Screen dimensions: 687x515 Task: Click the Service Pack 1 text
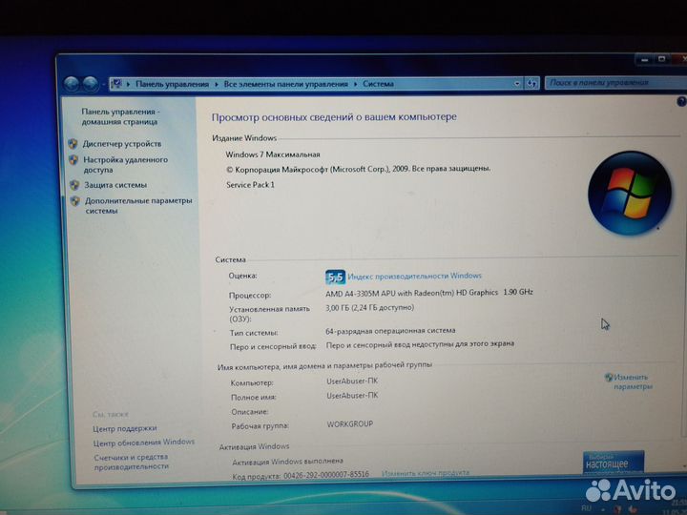click(250, 185)
